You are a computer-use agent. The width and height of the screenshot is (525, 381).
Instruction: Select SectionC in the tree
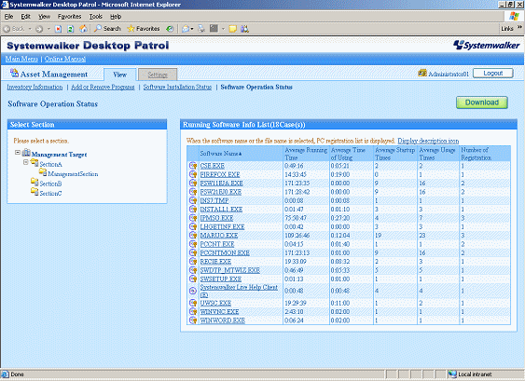click(50, 194)
